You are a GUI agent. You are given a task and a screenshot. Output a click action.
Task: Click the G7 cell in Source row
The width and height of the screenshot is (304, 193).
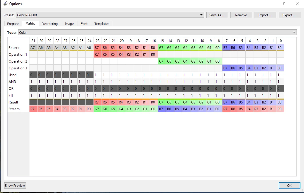[x=162, y=48]
